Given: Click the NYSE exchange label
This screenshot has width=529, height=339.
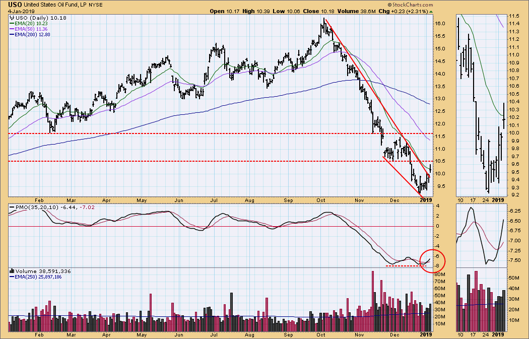Looking at the screenshot, I should tap(96, 5).
